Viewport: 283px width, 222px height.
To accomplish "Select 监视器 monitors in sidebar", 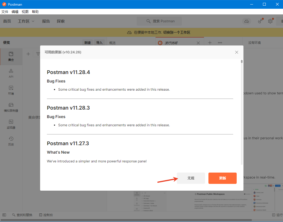I will click(x=11, y=124).
